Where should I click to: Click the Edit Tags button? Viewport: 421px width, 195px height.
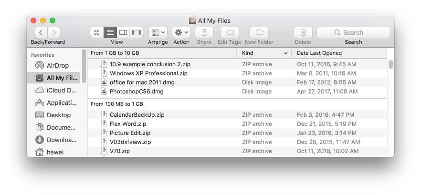click(230, 32)
